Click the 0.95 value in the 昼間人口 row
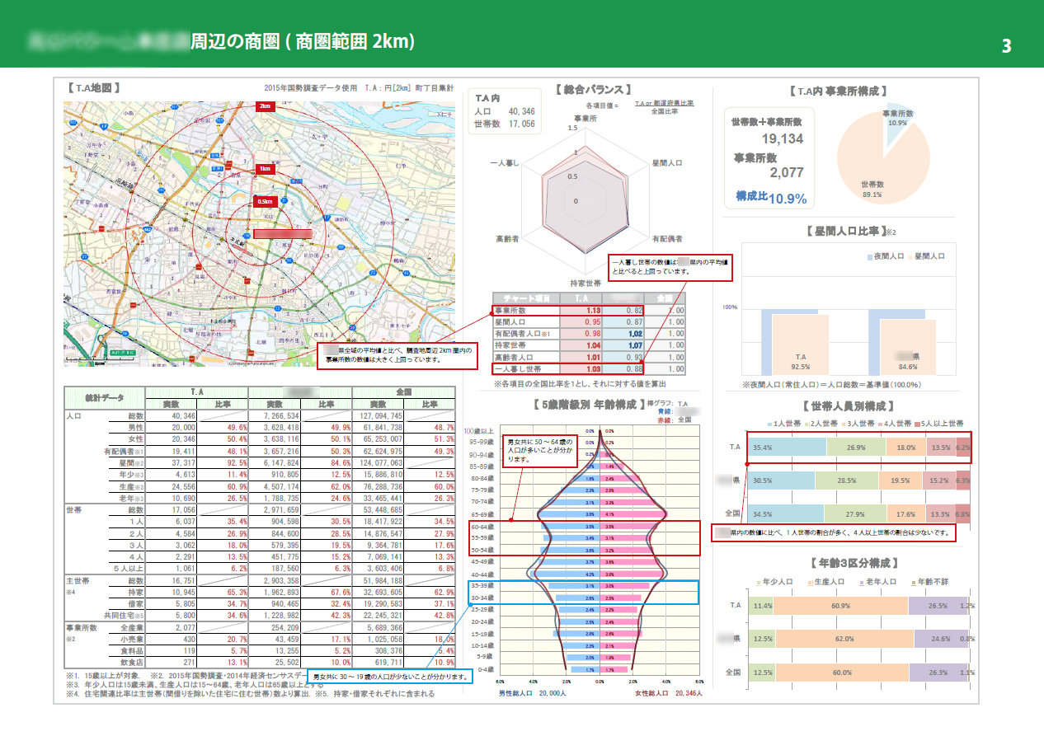The width and height of the screenshot is (1044, 736). click(582, 321)
